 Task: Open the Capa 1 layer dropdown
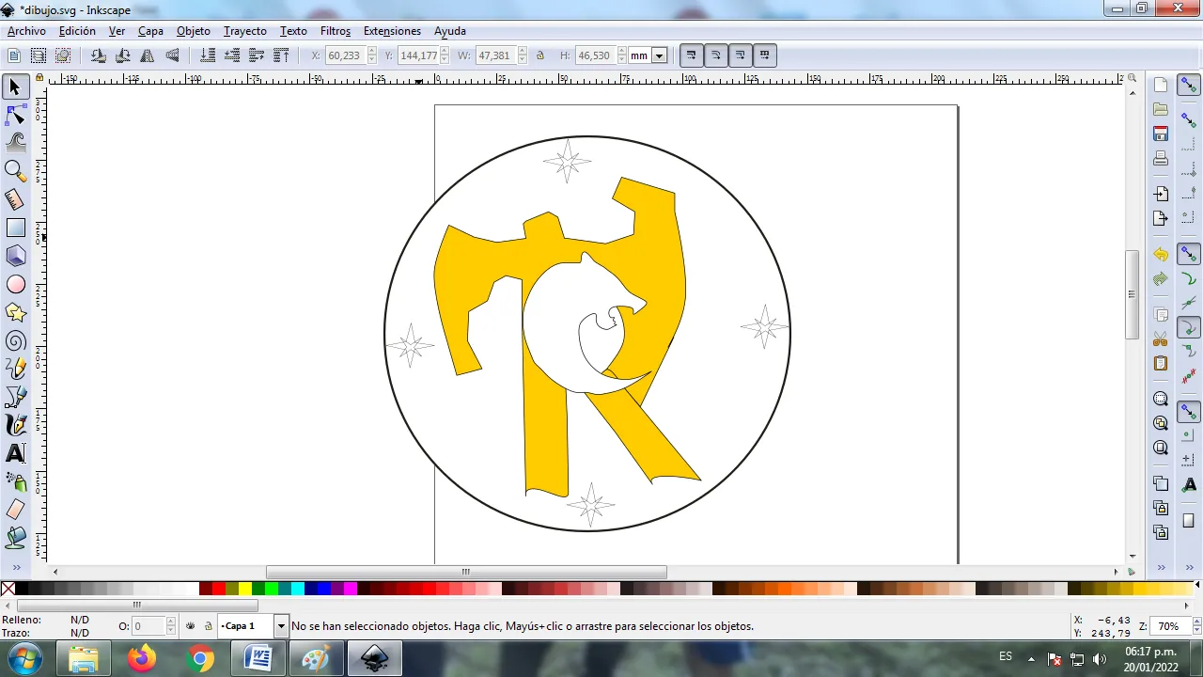280,626
